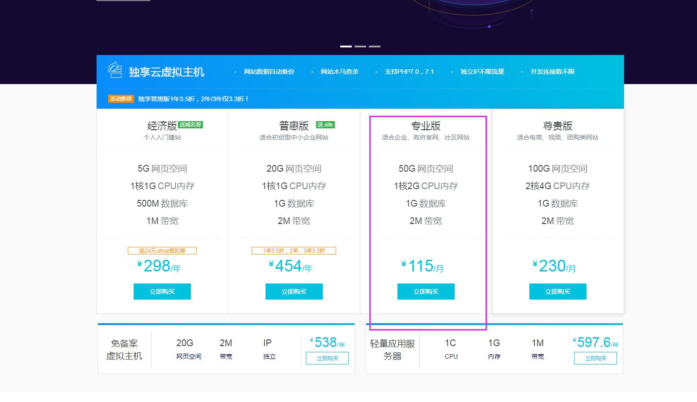Screen dimensions: 697x402
Task: Click the orange 活动推荐 tag
Action: [x=121, y=99]
